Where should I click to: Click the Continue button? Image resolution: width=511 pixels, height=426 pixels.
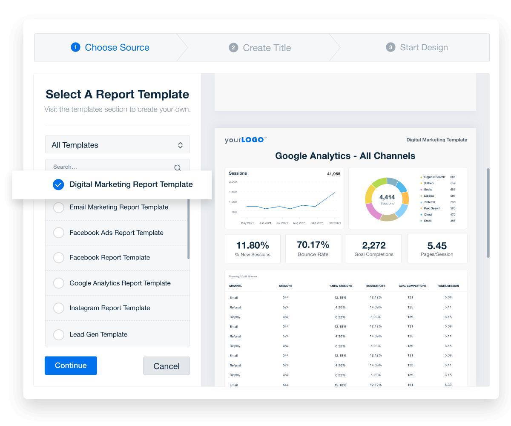point(71,366)
